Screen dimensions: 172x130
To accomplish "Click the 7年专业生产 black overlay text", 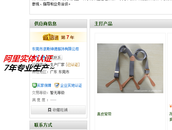I will tap(29, 68).
